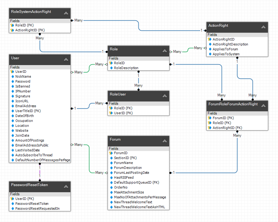The image size is (278, 222).
Task: Click key icon of UserID (FK) in RoleUser
Action: [x=111, y=113]
